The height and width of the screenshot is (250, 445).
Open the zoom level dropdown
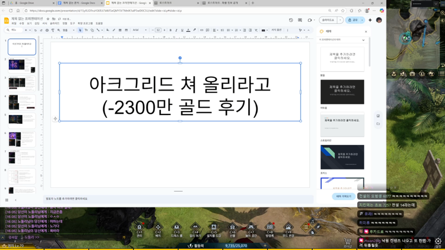point(68,30)
